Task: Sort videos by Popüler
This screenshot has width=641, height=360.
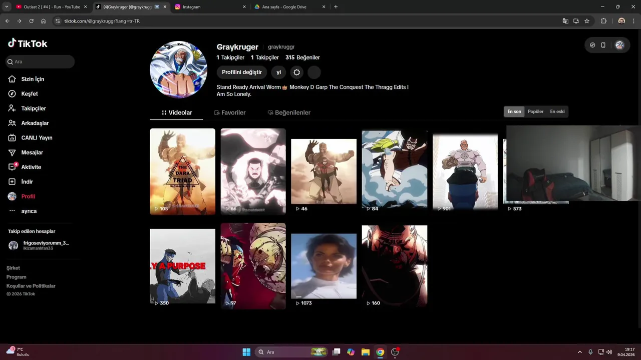Action: pos(535,111)
